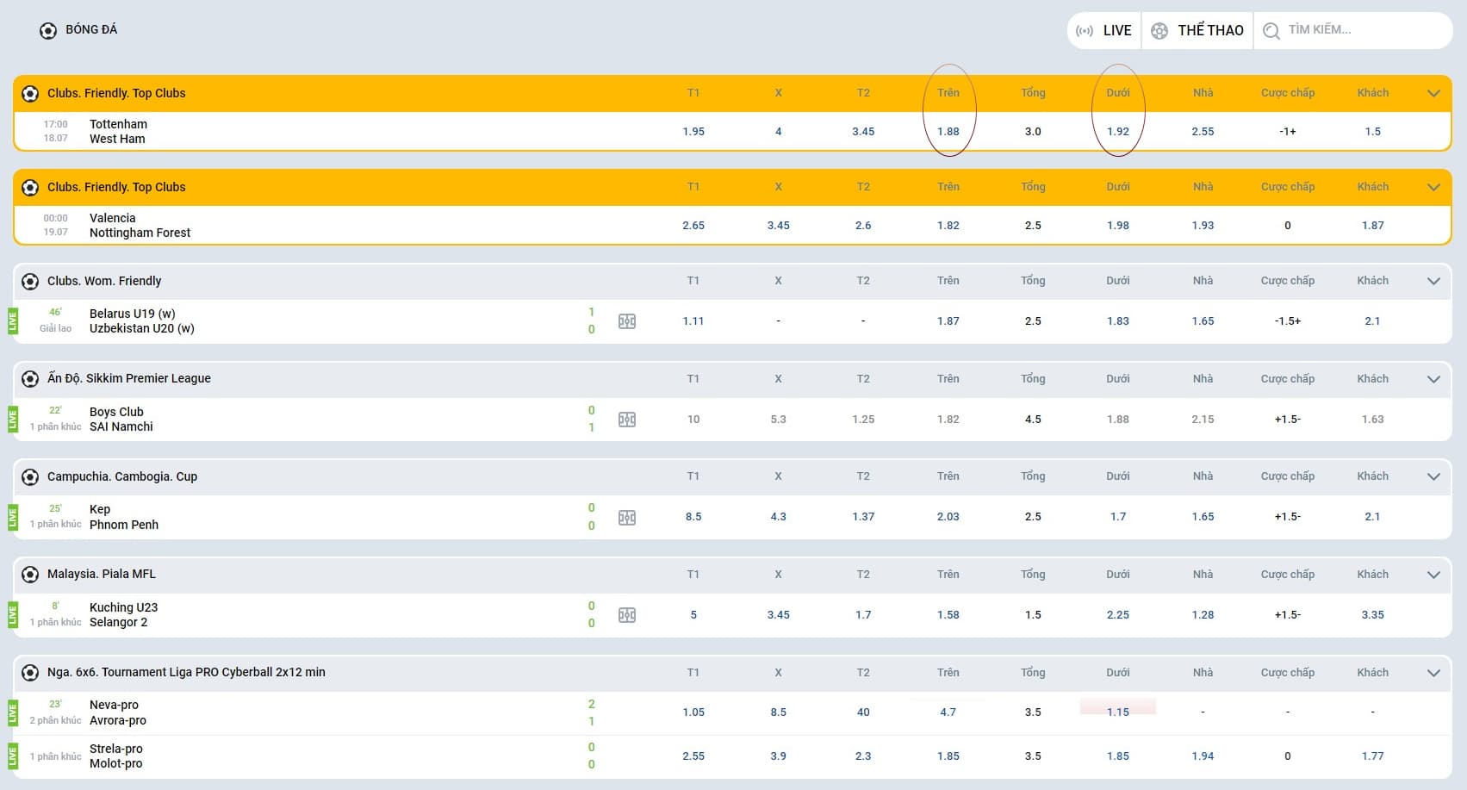Select T1 odds 1.11 for Belarus U19
The image size is (1467, 790).
[693, 321]
